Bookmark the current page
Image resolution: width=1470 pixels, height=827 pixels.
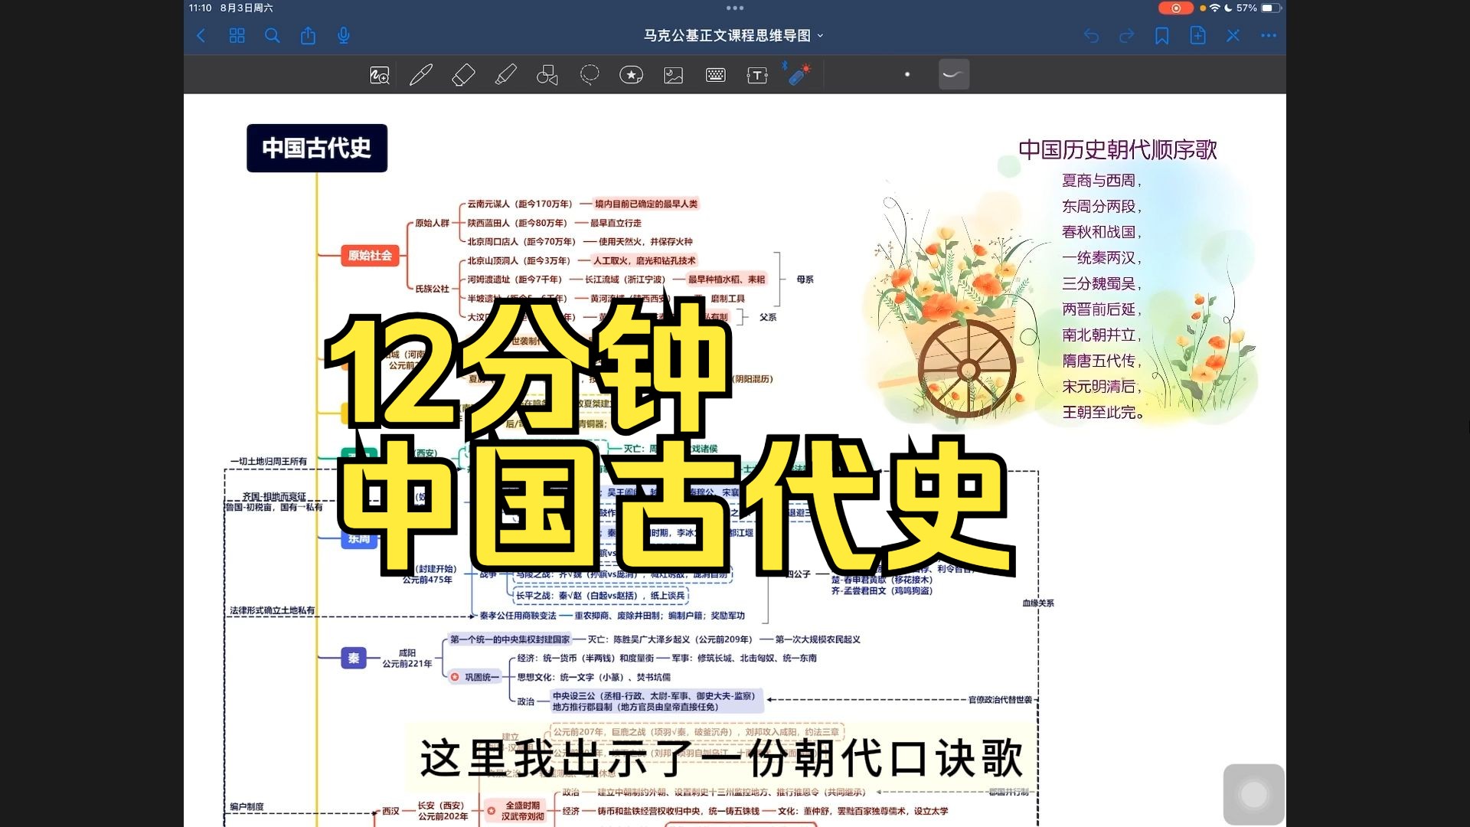click(x=1161, y=35)
